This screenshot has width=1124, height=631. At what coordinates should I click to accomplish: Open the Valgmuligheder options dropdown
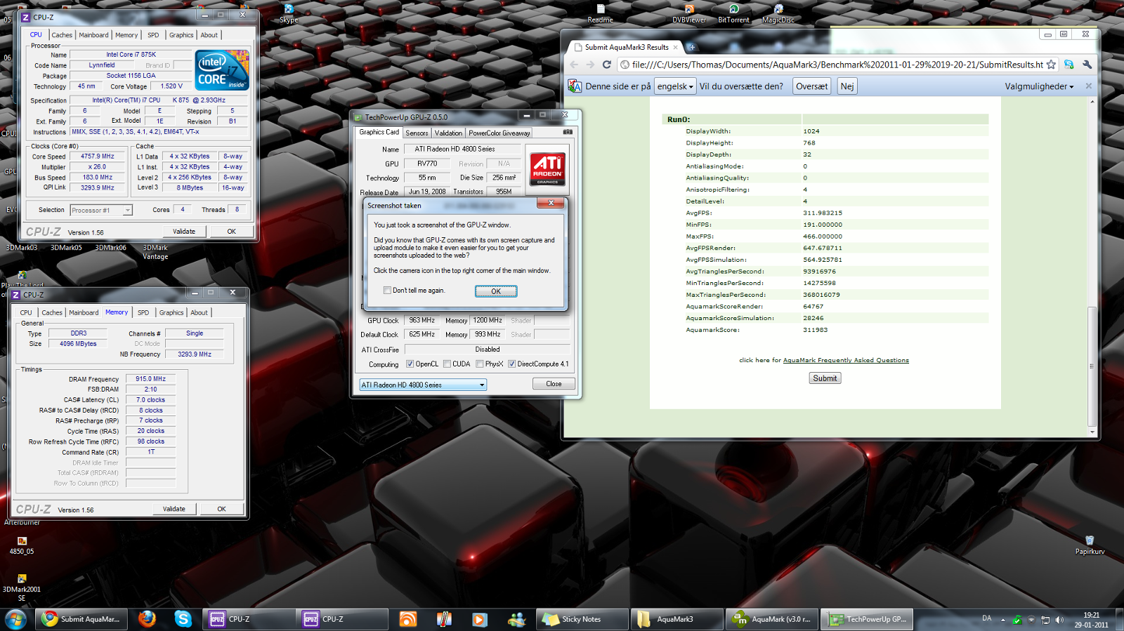click(1039, 86)
